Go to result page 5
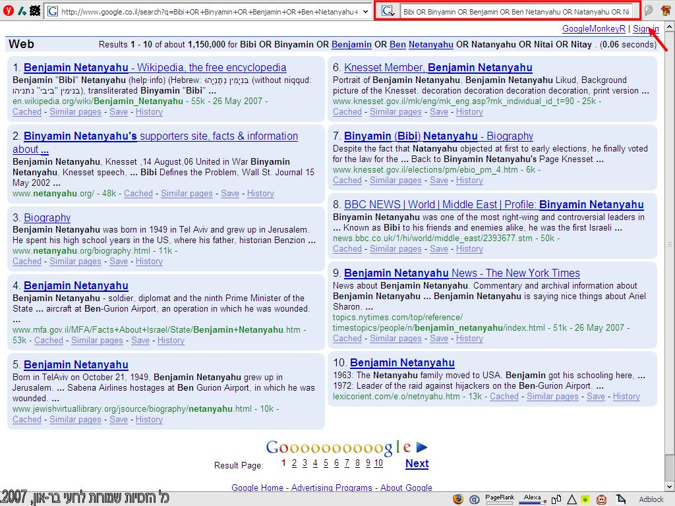The height and width of the screenshot is (506, 675). 326,463
